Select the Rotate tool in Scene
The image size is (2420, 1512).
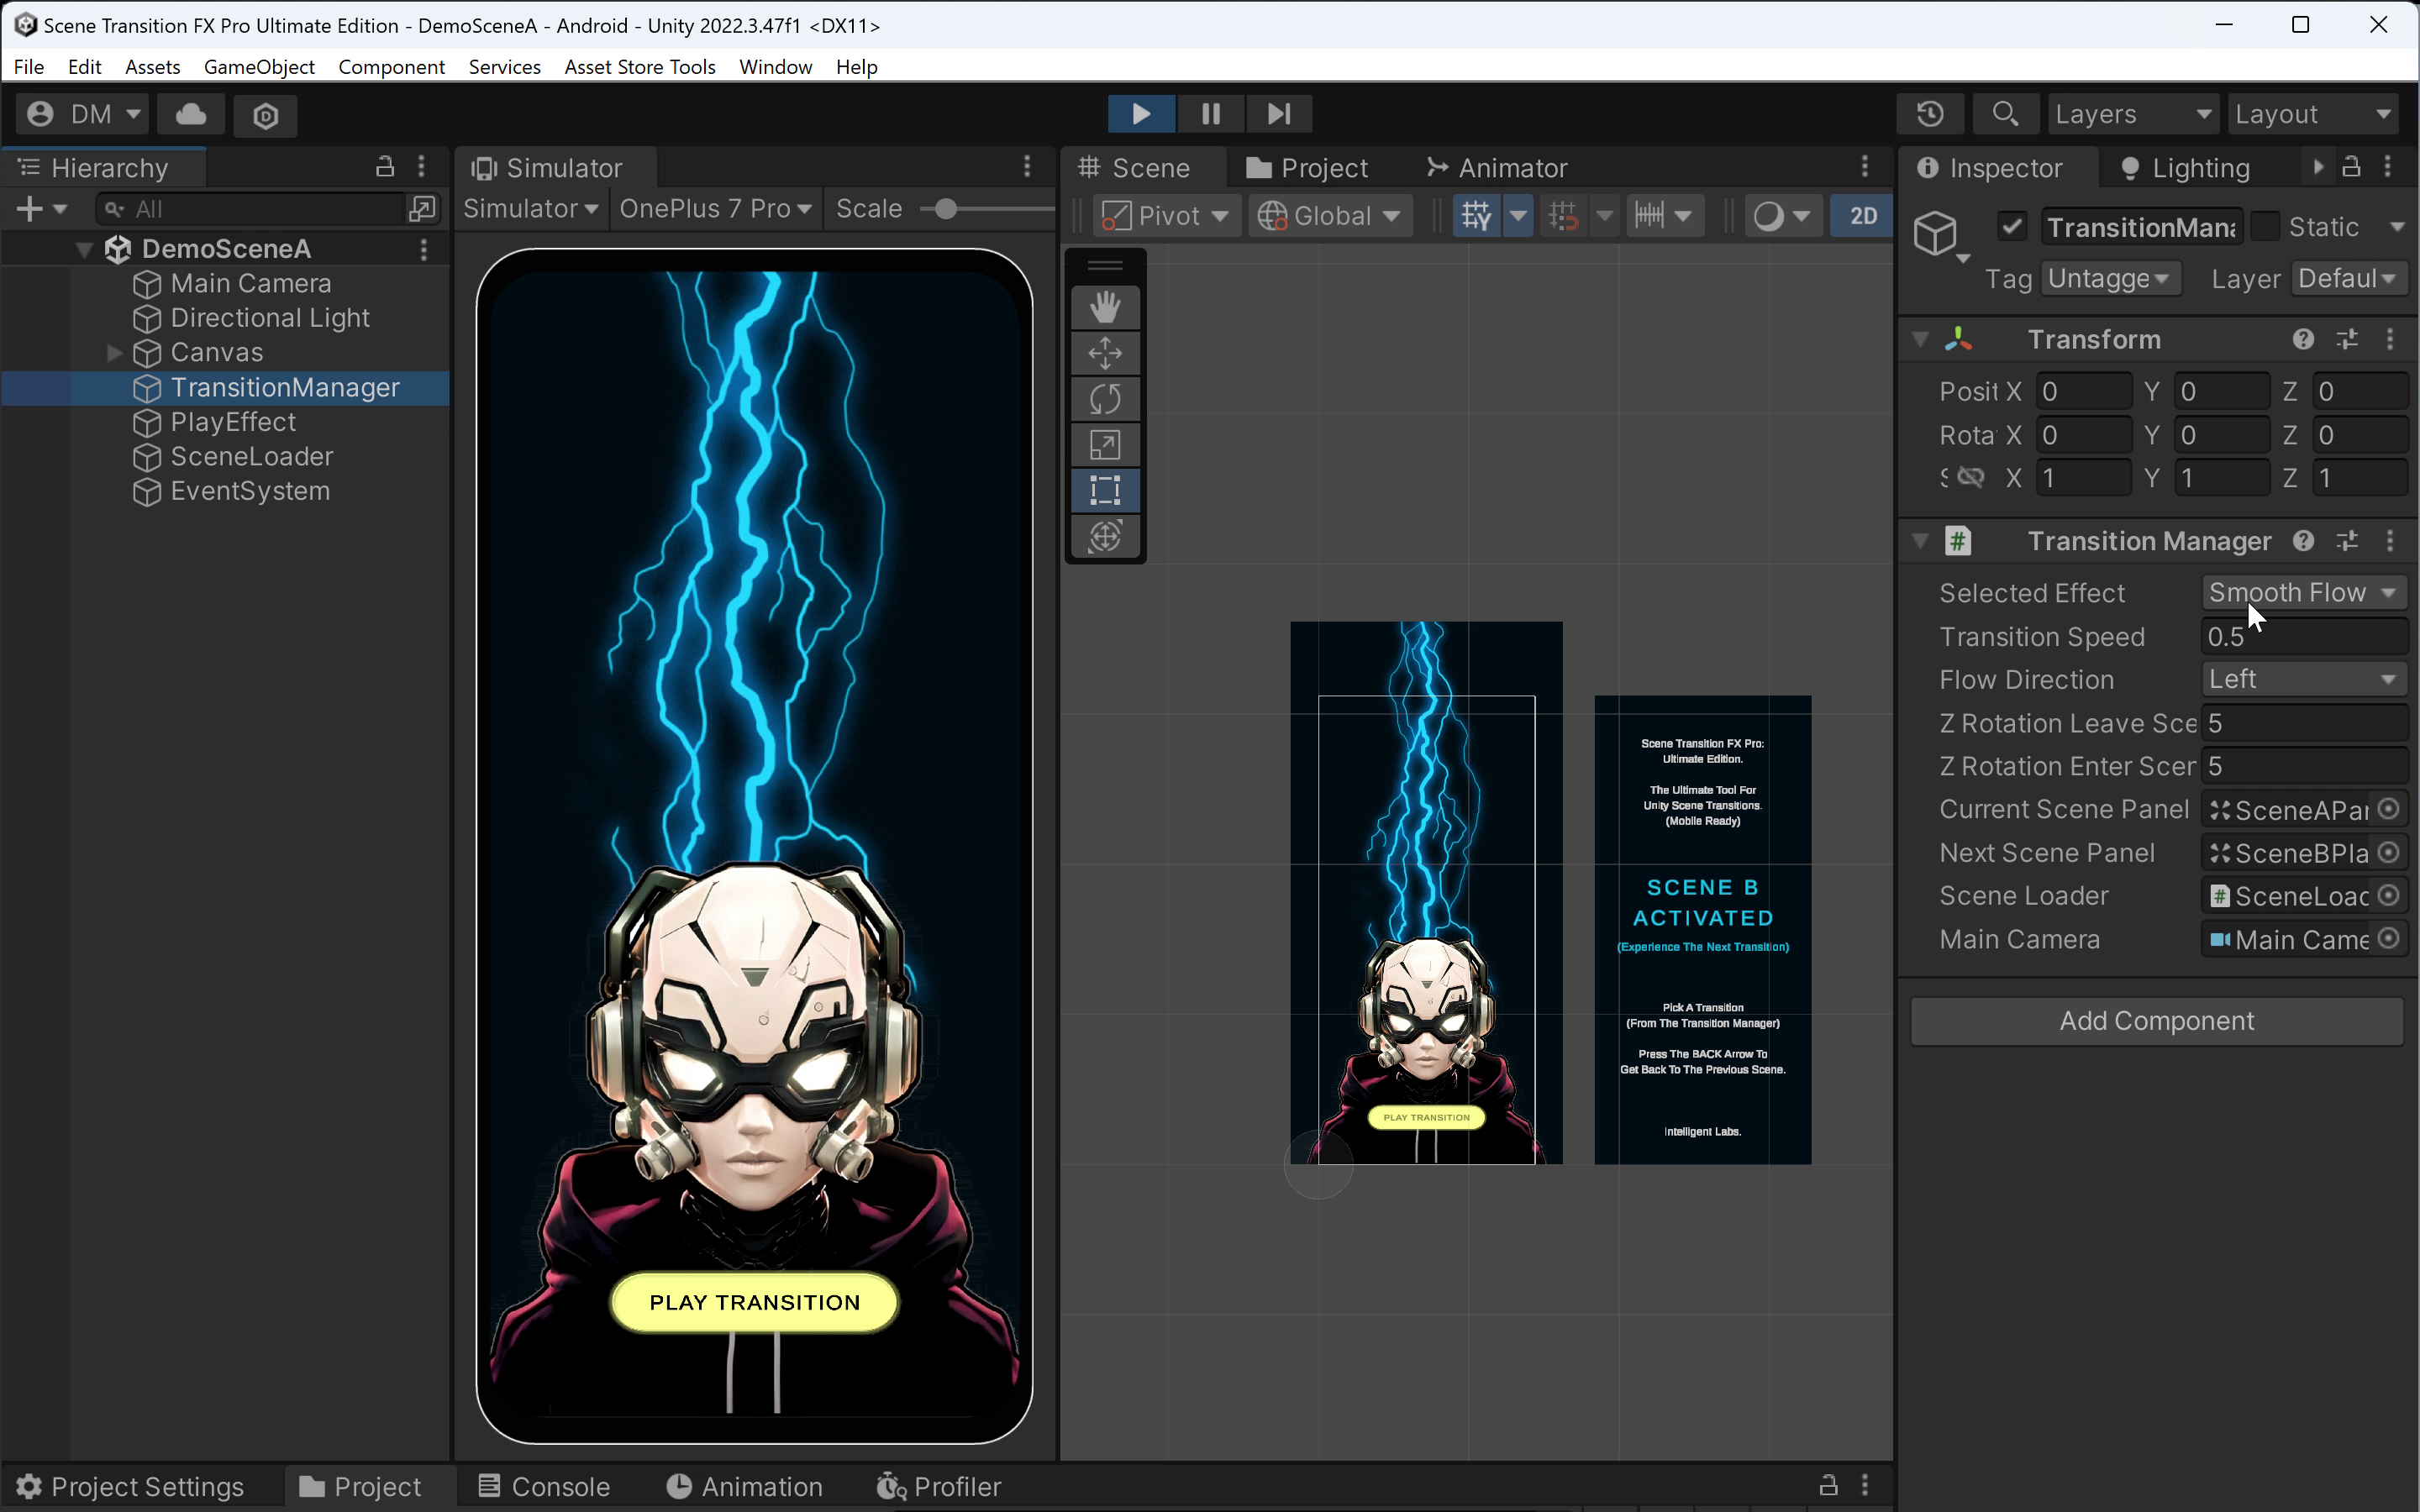pyautogui.click(x=1105, y=399)
